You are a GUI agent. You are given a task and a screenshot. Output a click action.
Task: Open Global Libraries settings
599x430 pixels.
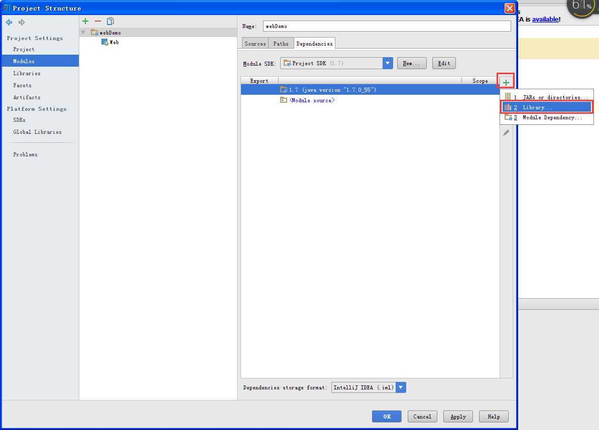pyautogui.click(x=38, y=132)
